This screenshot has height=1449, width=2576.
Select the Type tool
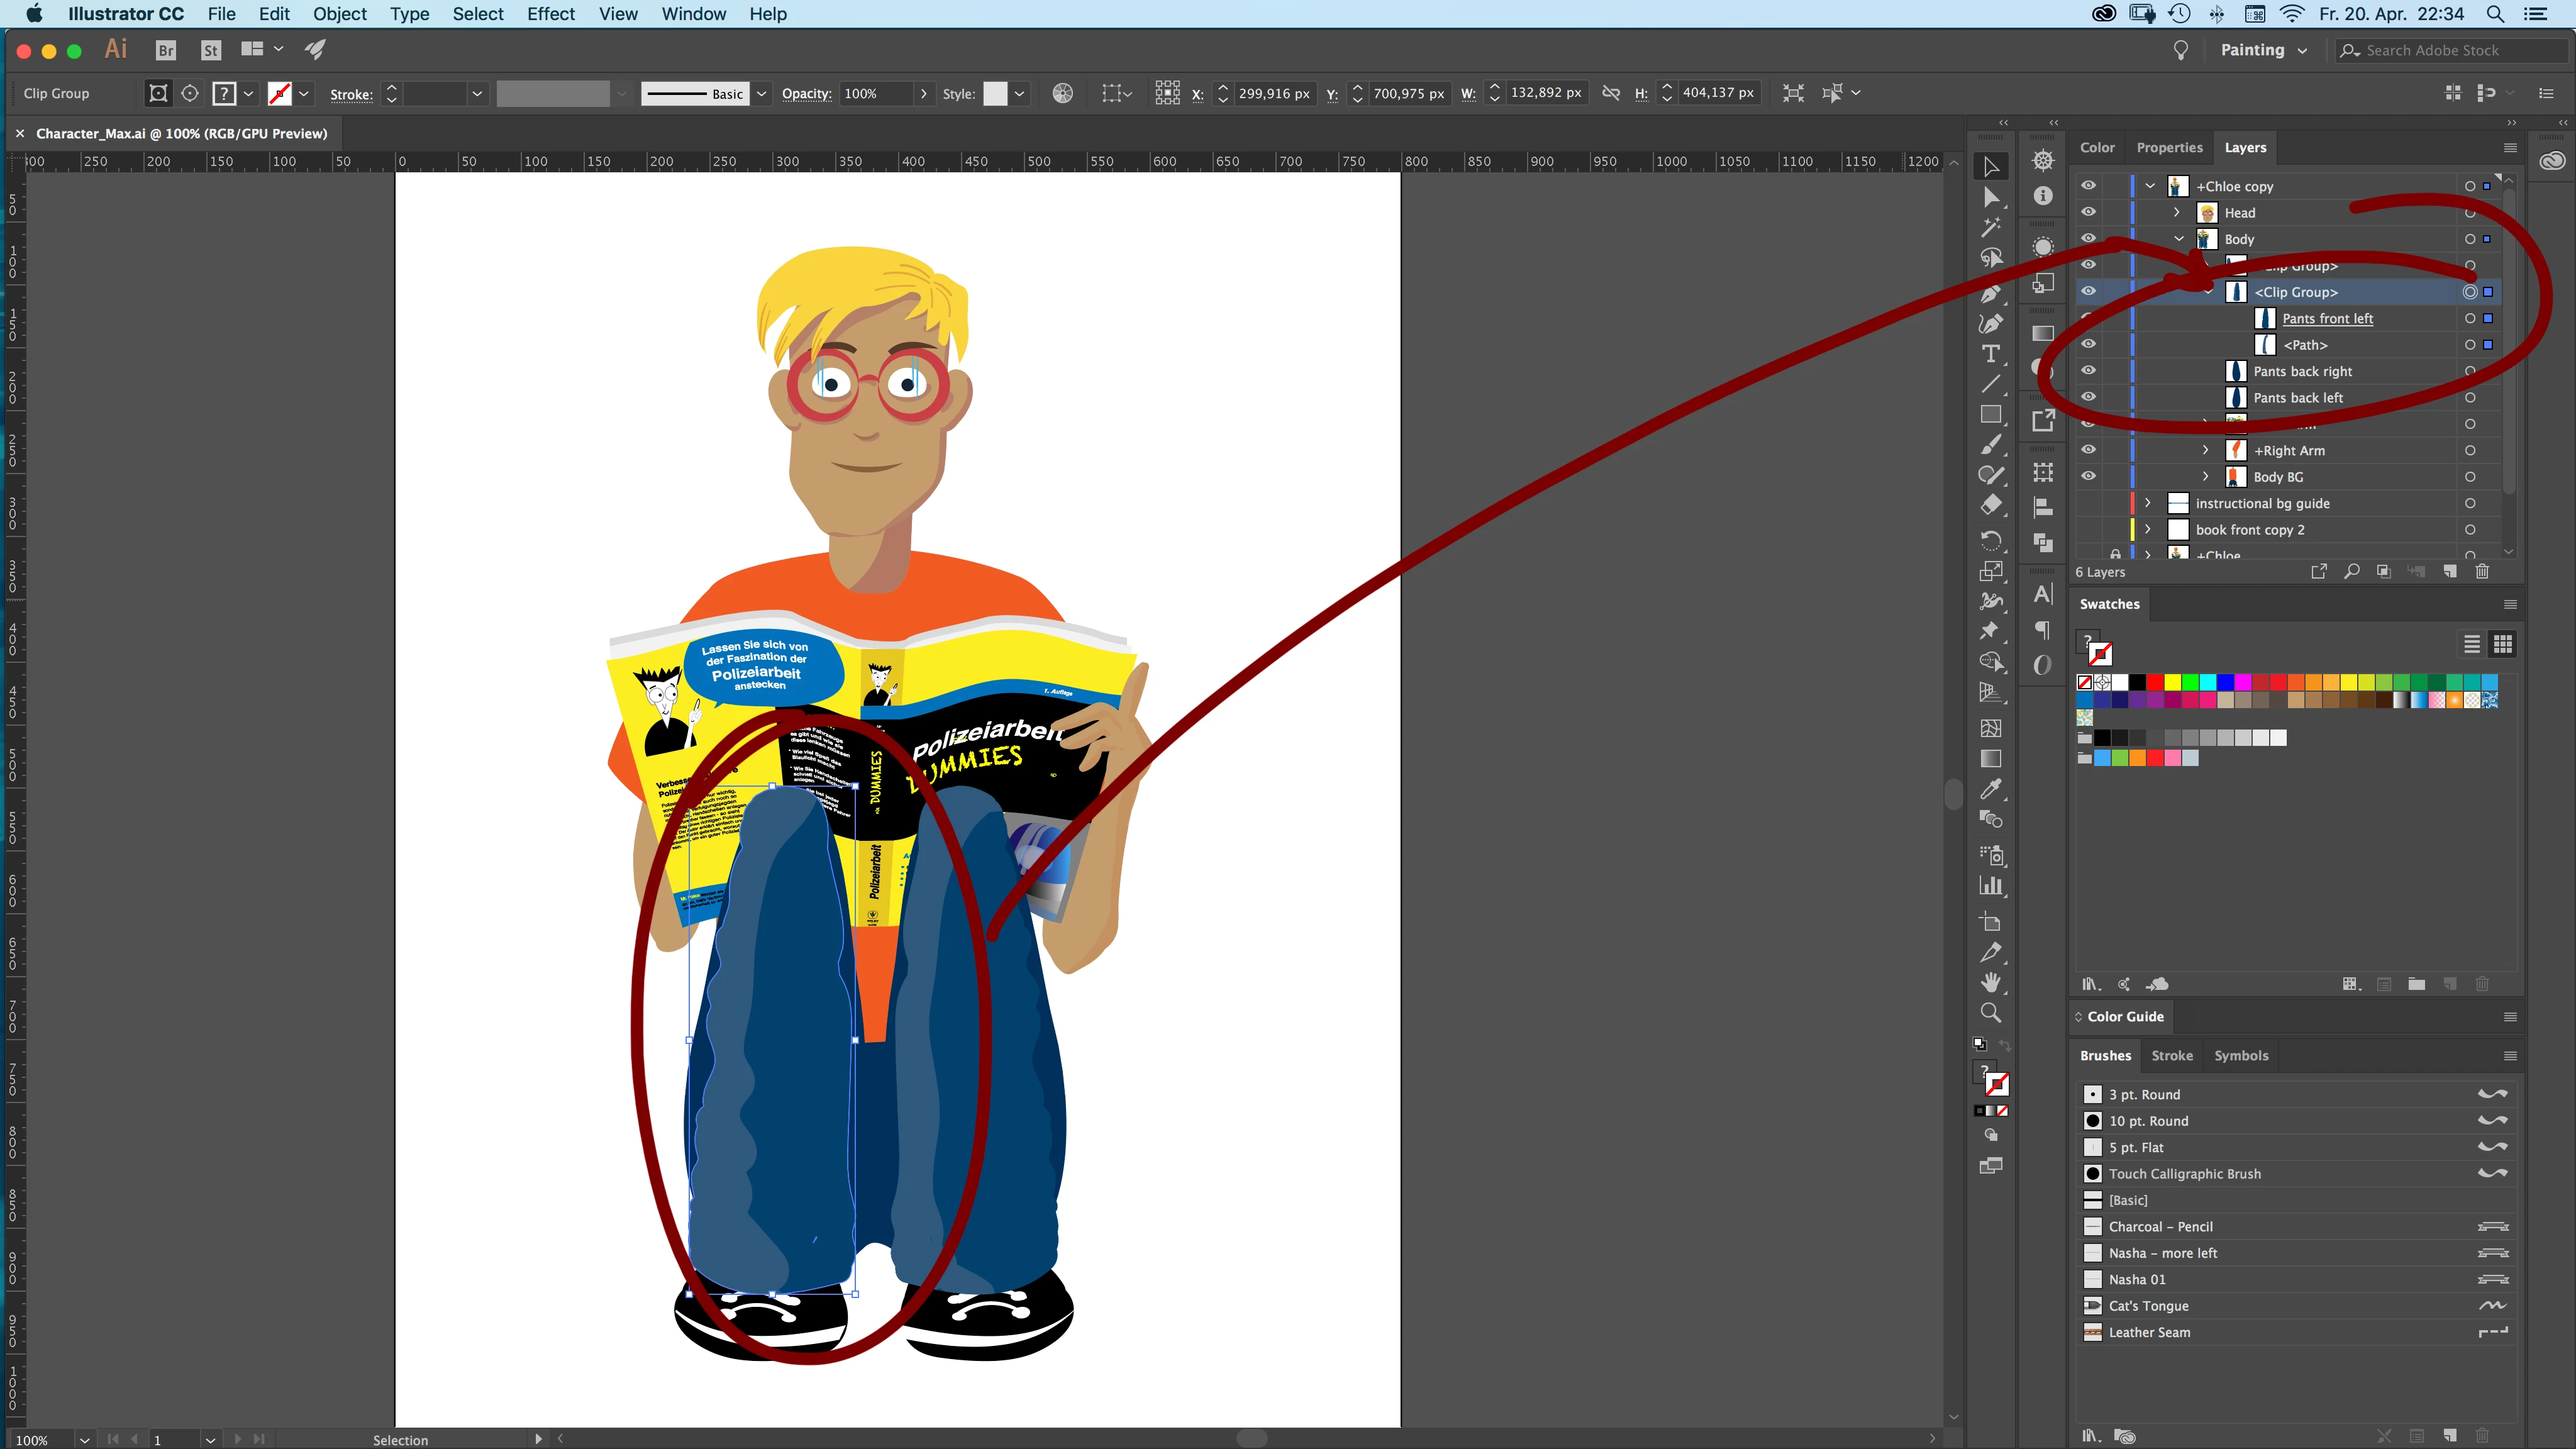click(1991, 354)
